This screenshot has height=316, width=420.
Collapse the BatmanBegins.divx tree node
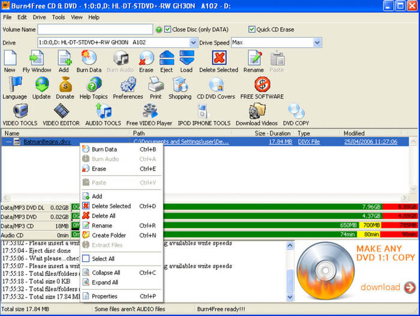8,142
